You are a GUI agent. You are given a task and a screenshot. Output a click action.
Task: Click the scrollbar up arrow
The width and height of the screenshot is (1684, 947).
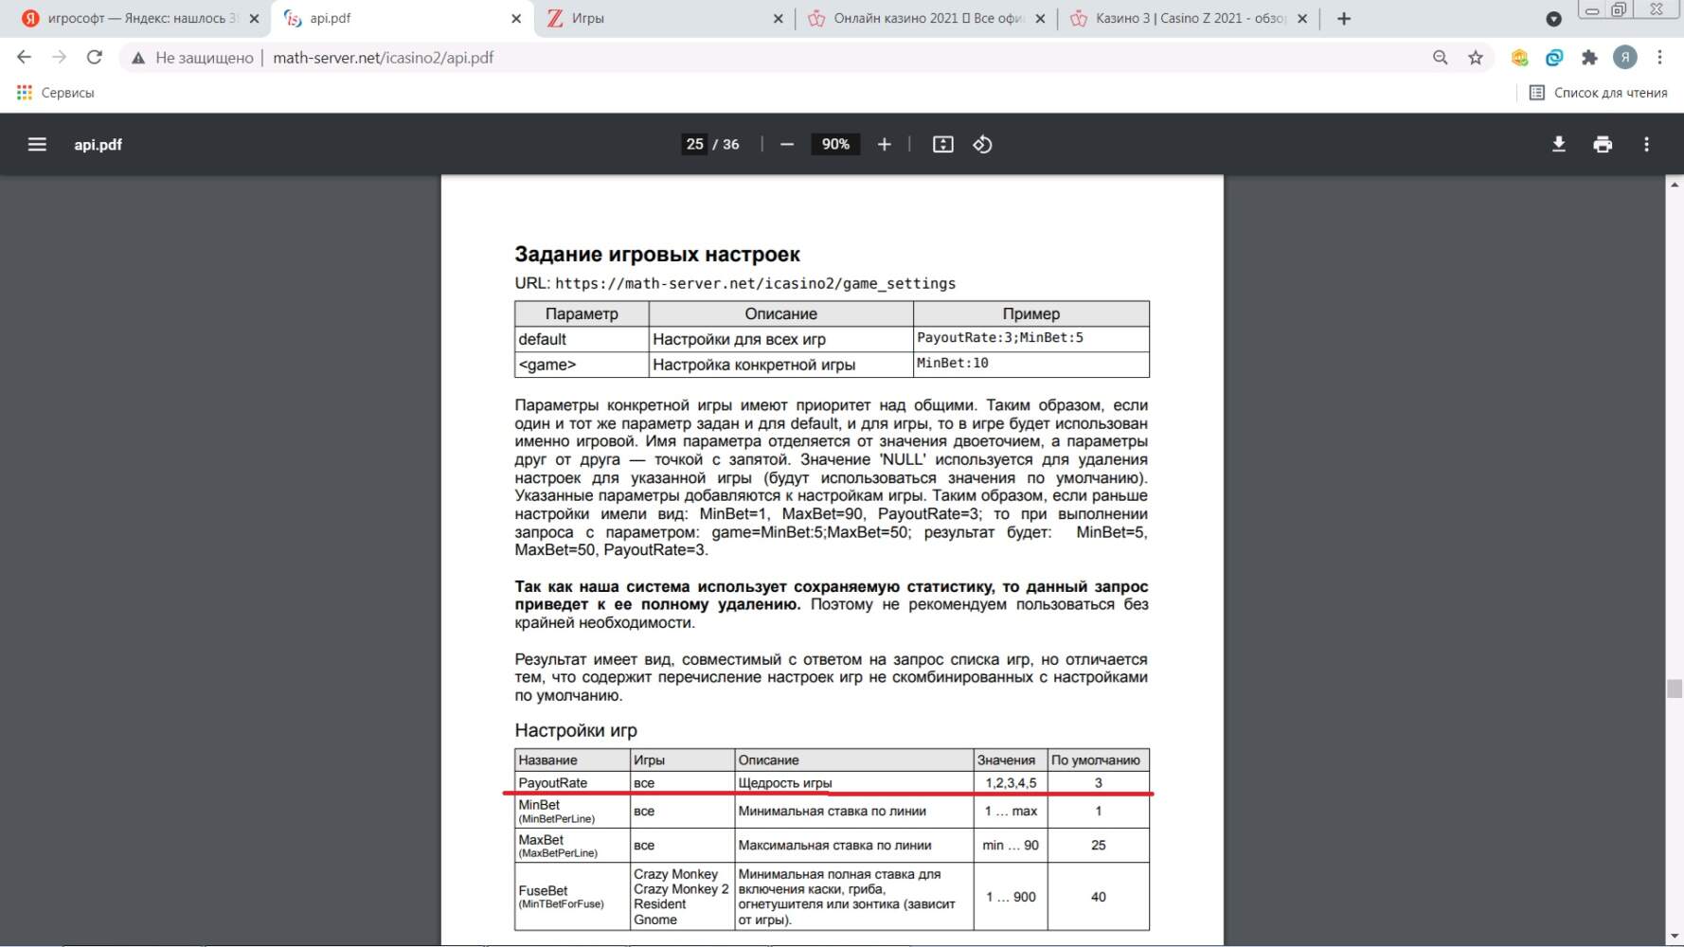click(x=1675, y=185)
